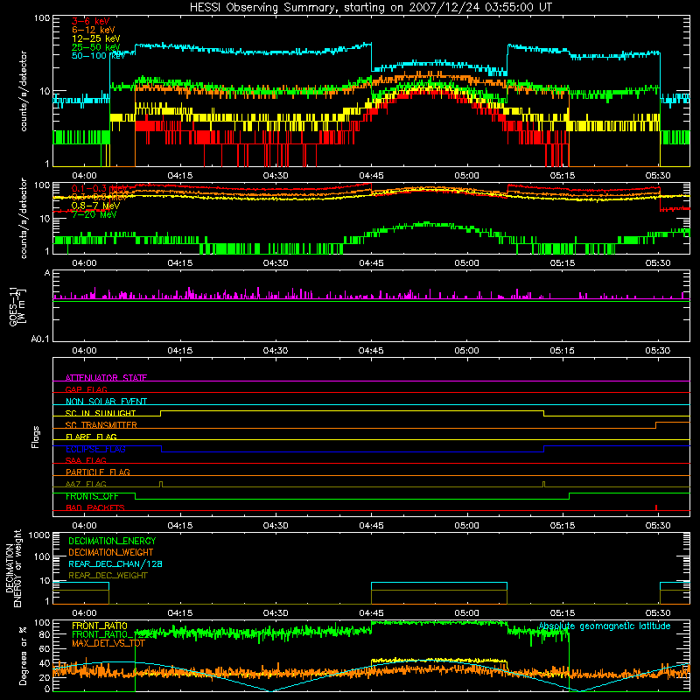Screen dimensions: 700x700
Task: Click the 'Degrees or %' axis title
Action: coord(23,656)
